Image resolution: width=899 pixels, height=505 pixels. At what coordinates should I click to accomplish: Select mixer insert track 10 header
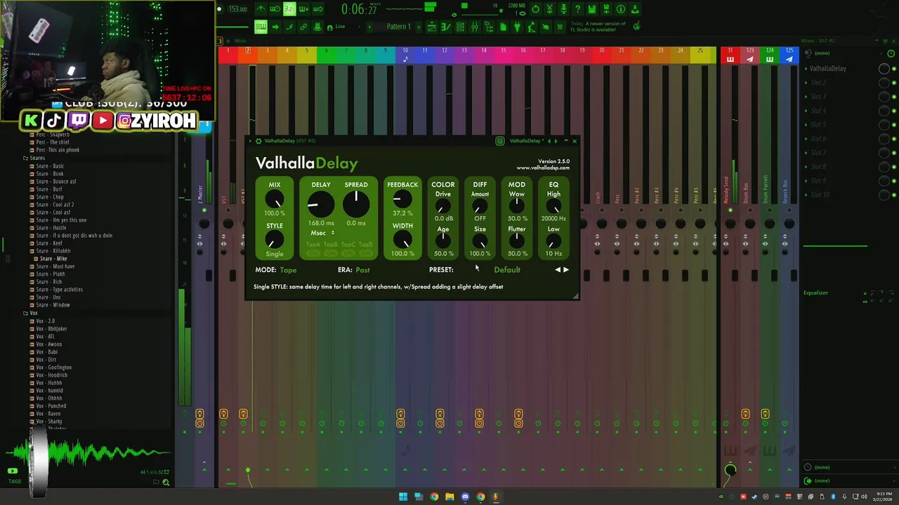tap(405, 54)
